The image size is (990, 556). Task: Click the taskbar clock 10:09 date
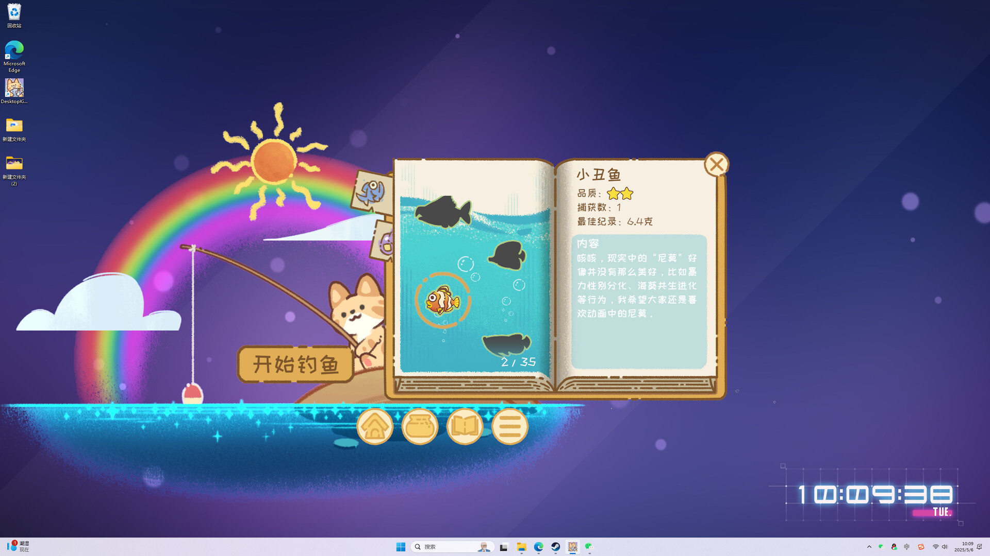tap(963, 547)
